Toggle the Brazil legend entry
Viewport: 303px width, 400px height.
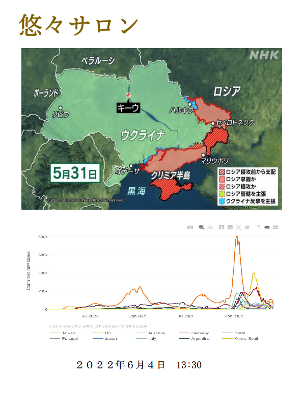(x=234, y=333)
